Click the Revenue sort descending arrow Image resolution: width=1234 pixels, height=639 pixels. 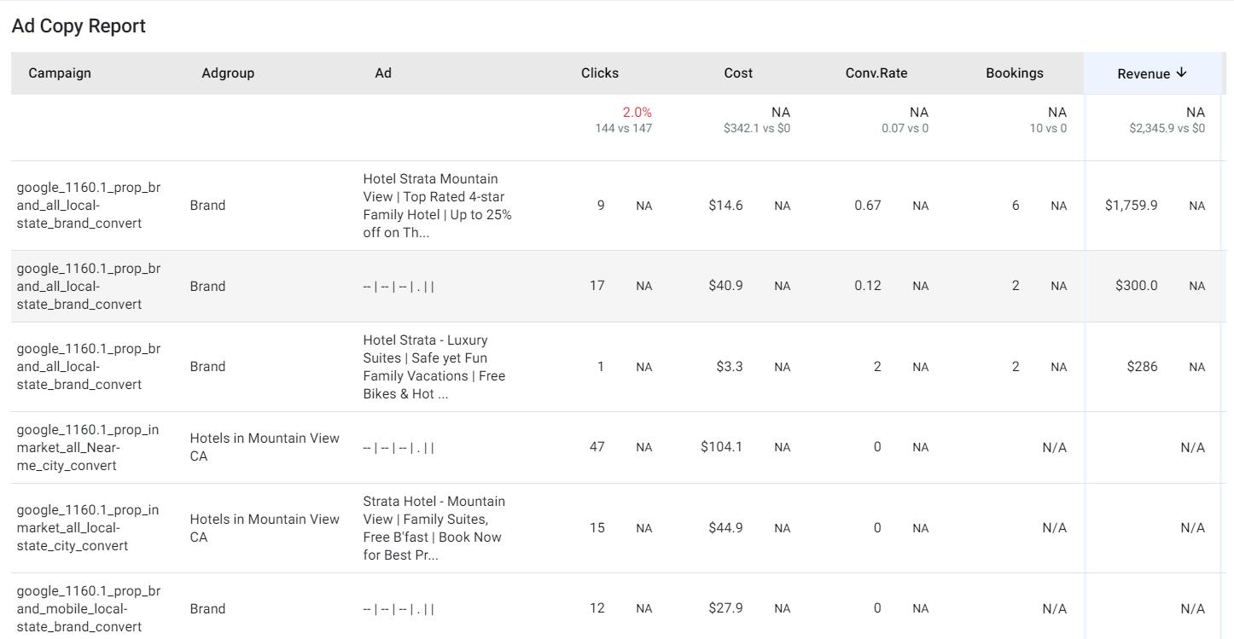point(1181,73)
